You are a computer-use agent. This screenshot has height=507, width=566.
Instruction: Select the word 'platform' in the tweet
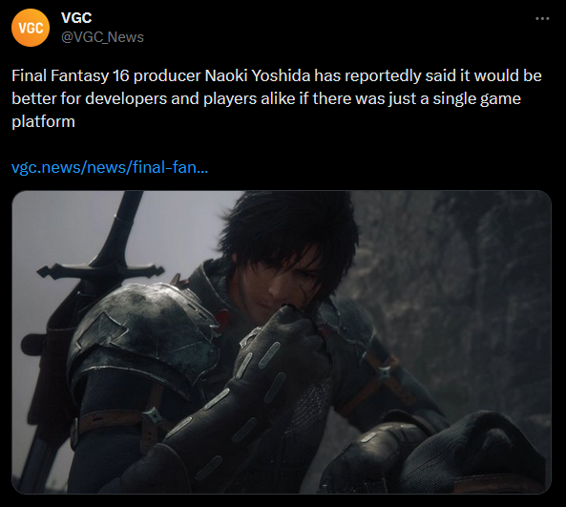43,122
